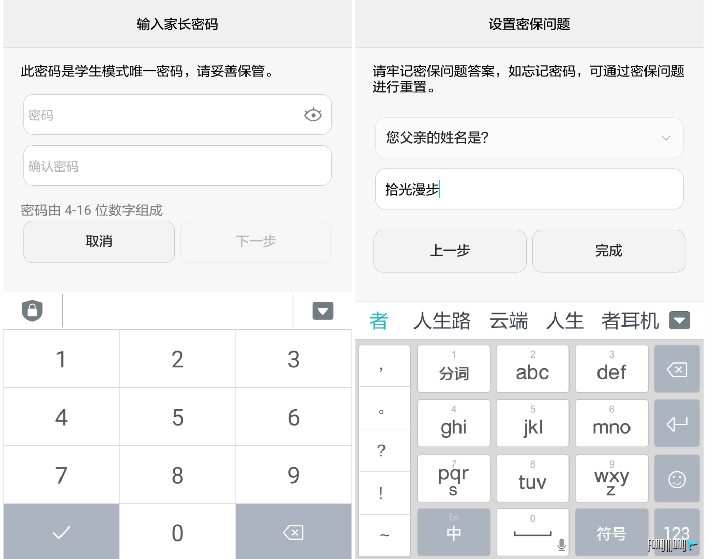Expand the candidate word list arrow
The image size is (707, 559).
680,320
